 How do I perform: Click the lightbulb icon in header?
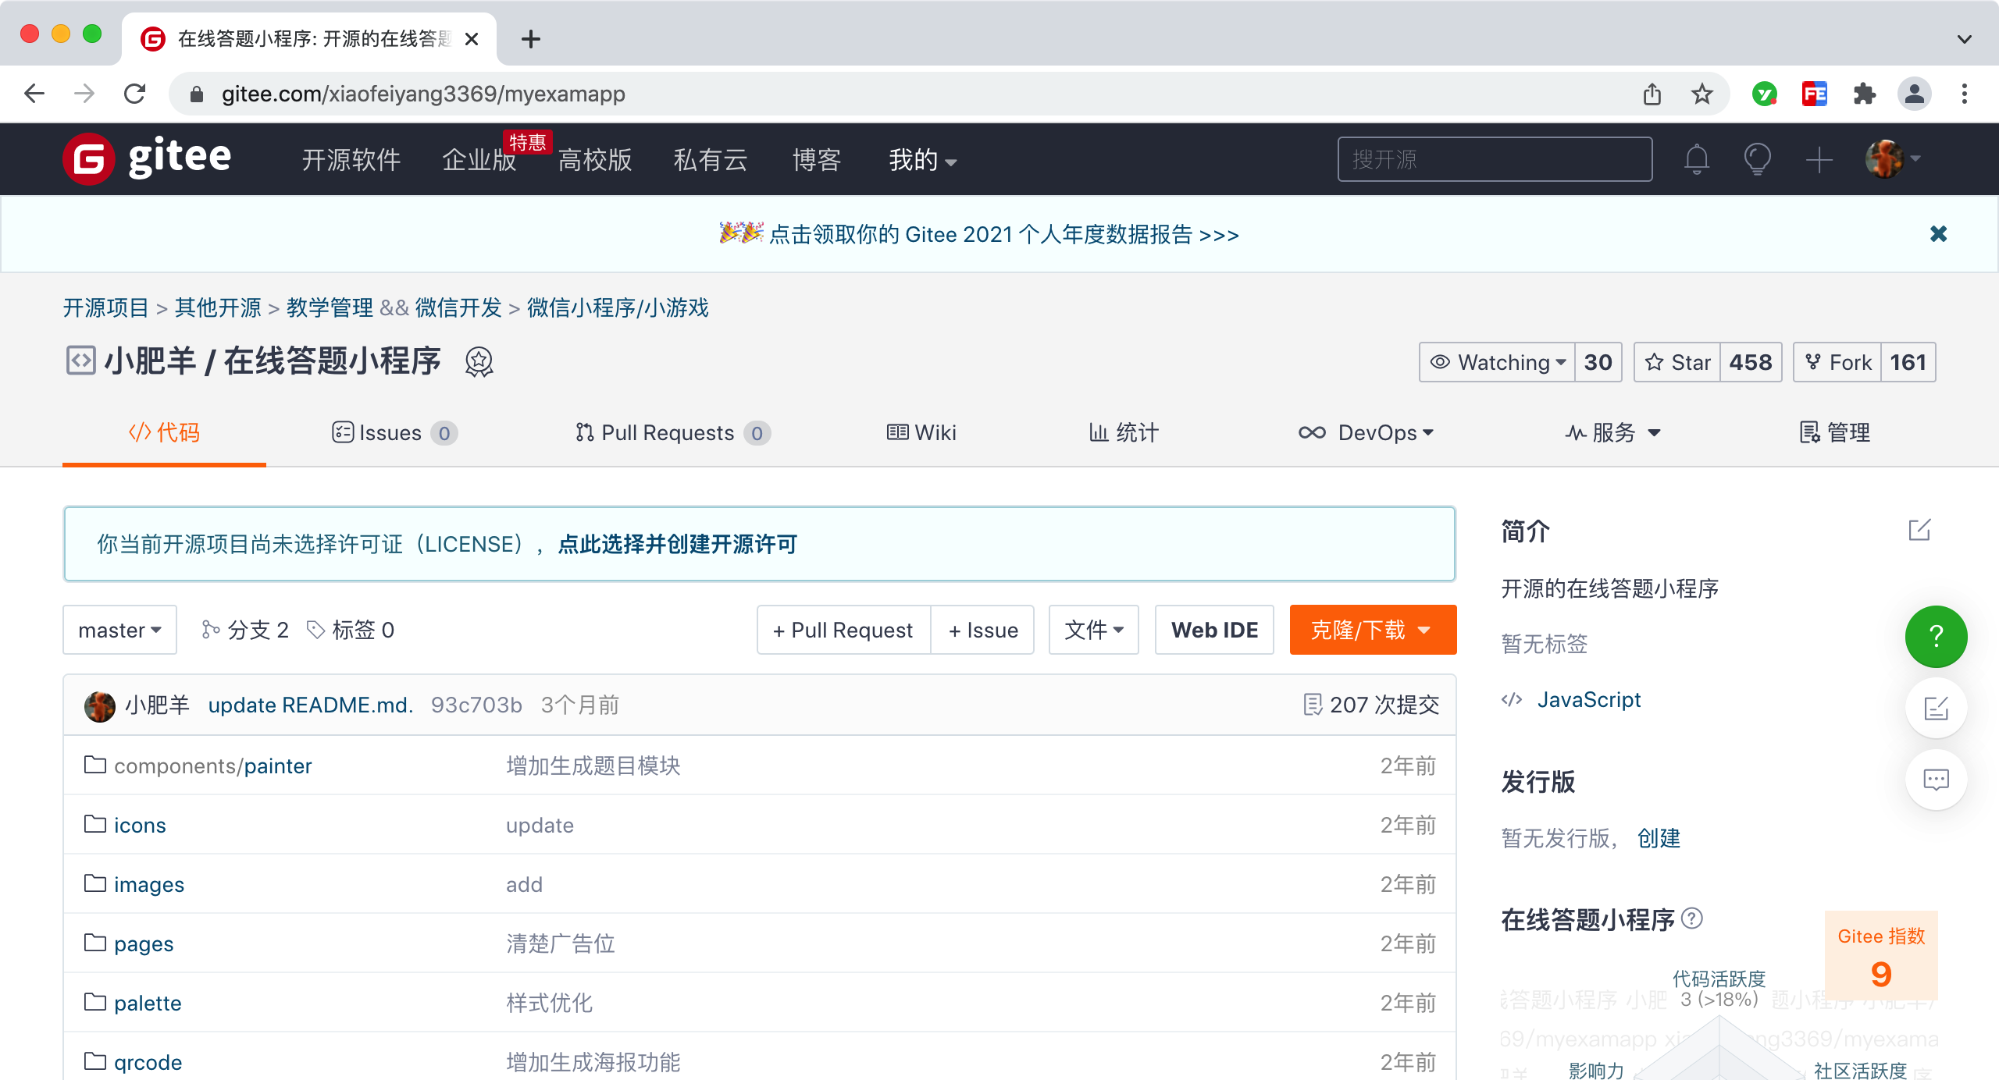[x=1757, y=159]
